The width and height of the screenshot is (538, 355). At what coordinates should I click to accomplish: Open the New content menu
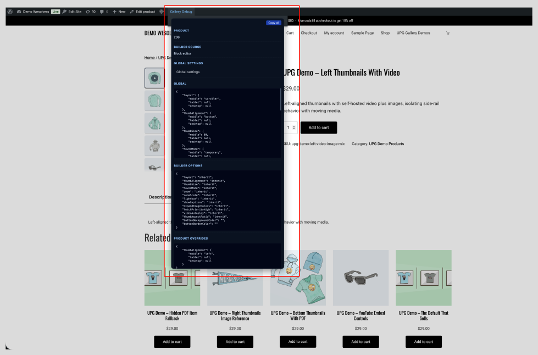[119, 12]
